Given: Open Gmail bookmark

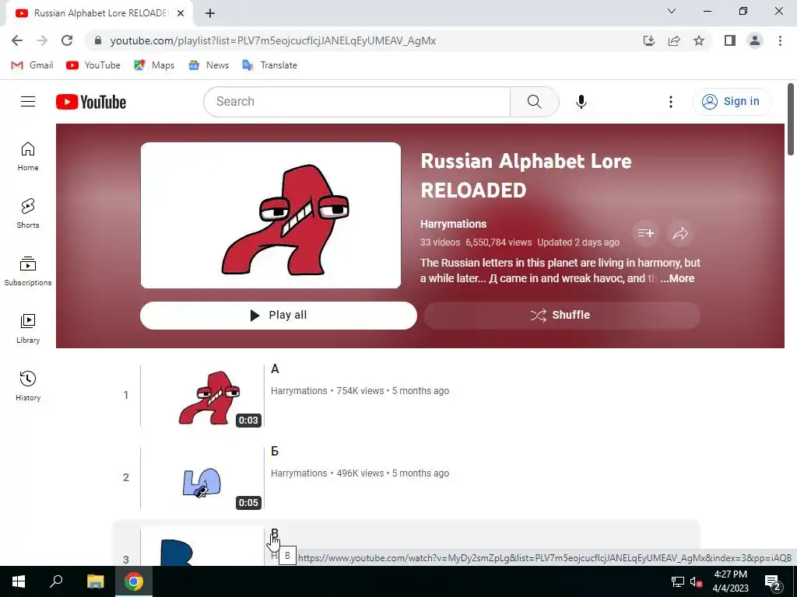Looking at the screenshot, I should pos(32,65).
